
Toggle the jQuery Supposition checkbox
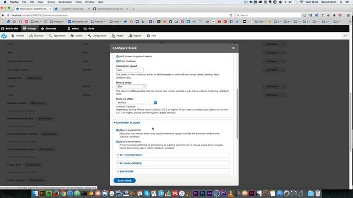point(117,130)
